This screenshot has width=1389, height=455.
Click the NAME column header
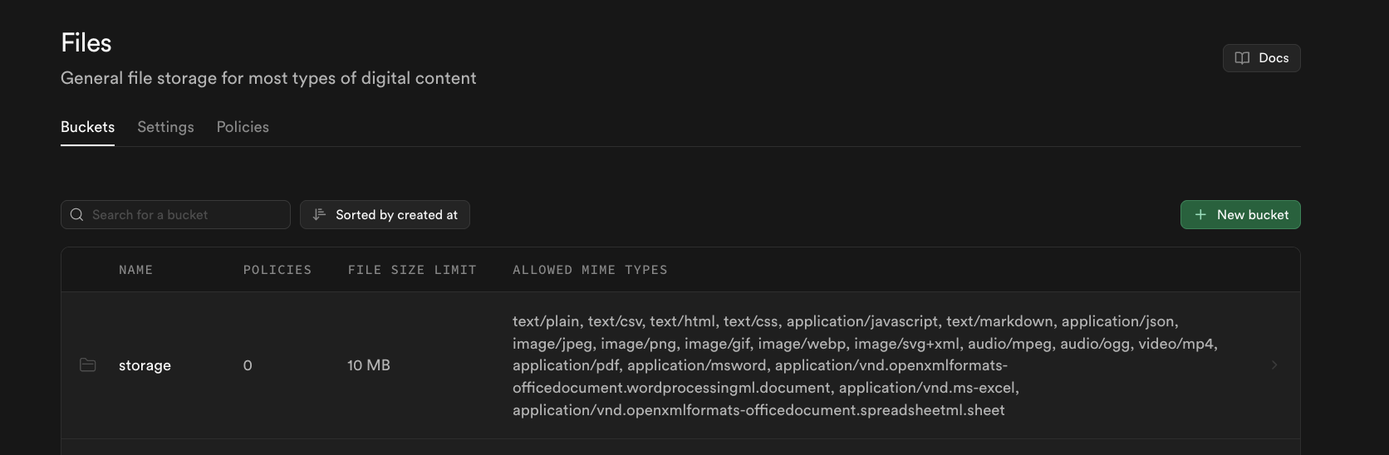(135, 270)
